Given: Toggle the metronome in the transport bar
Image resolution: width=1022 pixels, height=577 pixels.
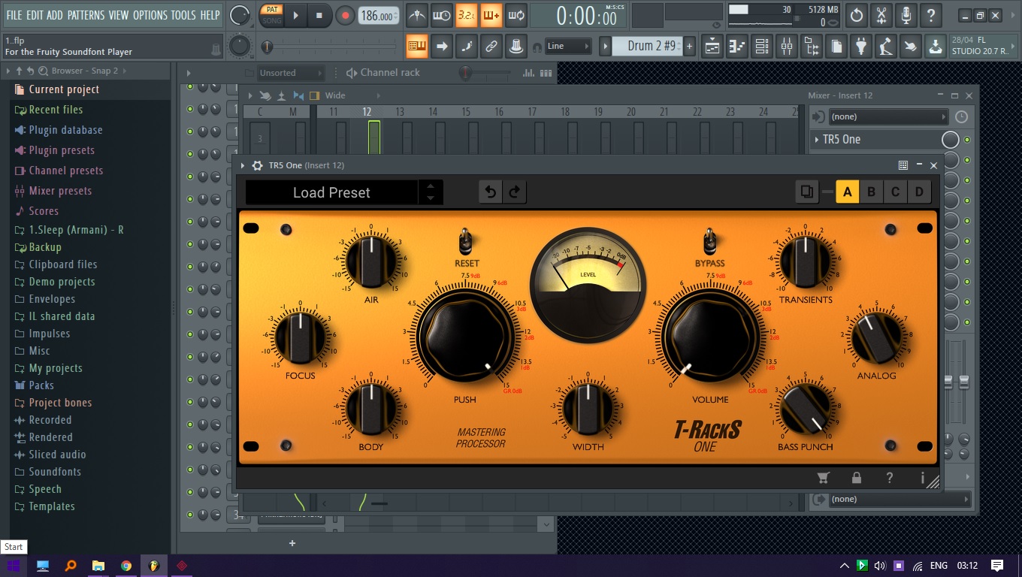Looking at the screenshot, I should (x=417, y=15).
